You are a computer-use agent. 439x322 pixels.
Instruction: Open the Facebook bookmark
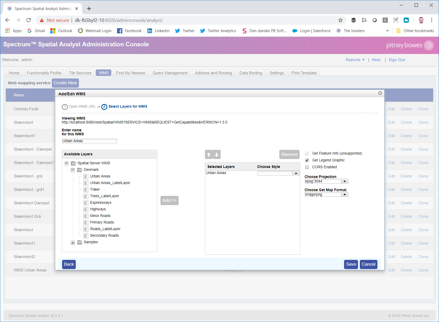coord(129,31)
